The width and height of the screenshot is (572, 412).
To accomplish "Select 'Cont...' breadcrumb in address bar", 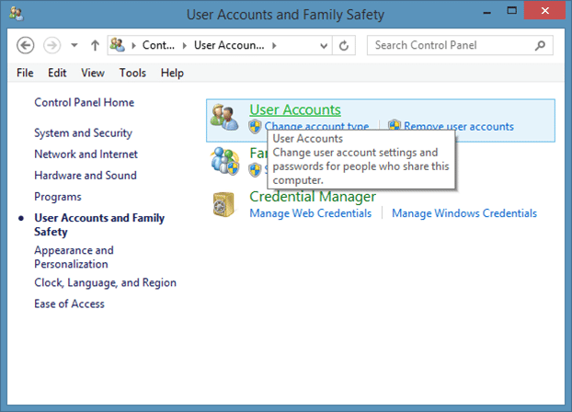I will tap(158, 45).
